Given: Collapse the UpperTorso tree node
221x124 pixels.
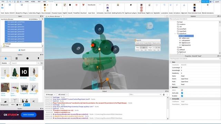Looking at the screenshot, I should [x=175, y=34].
